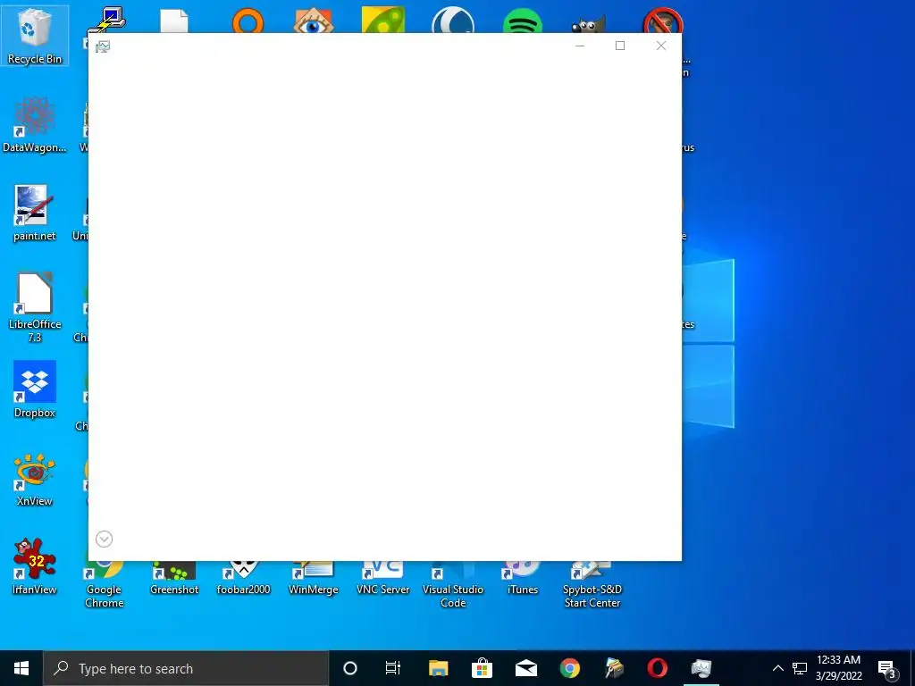The width and height of the screenshot is (915, 686).
Task: Select the LibreOffice 7.3 desktop shortcut
Action: click(35, 307)
